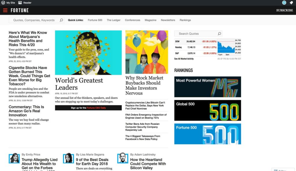Read the Marijuana Health Benefits article
This screenshot has width=296, height=171.
click(x=28, y=39)
